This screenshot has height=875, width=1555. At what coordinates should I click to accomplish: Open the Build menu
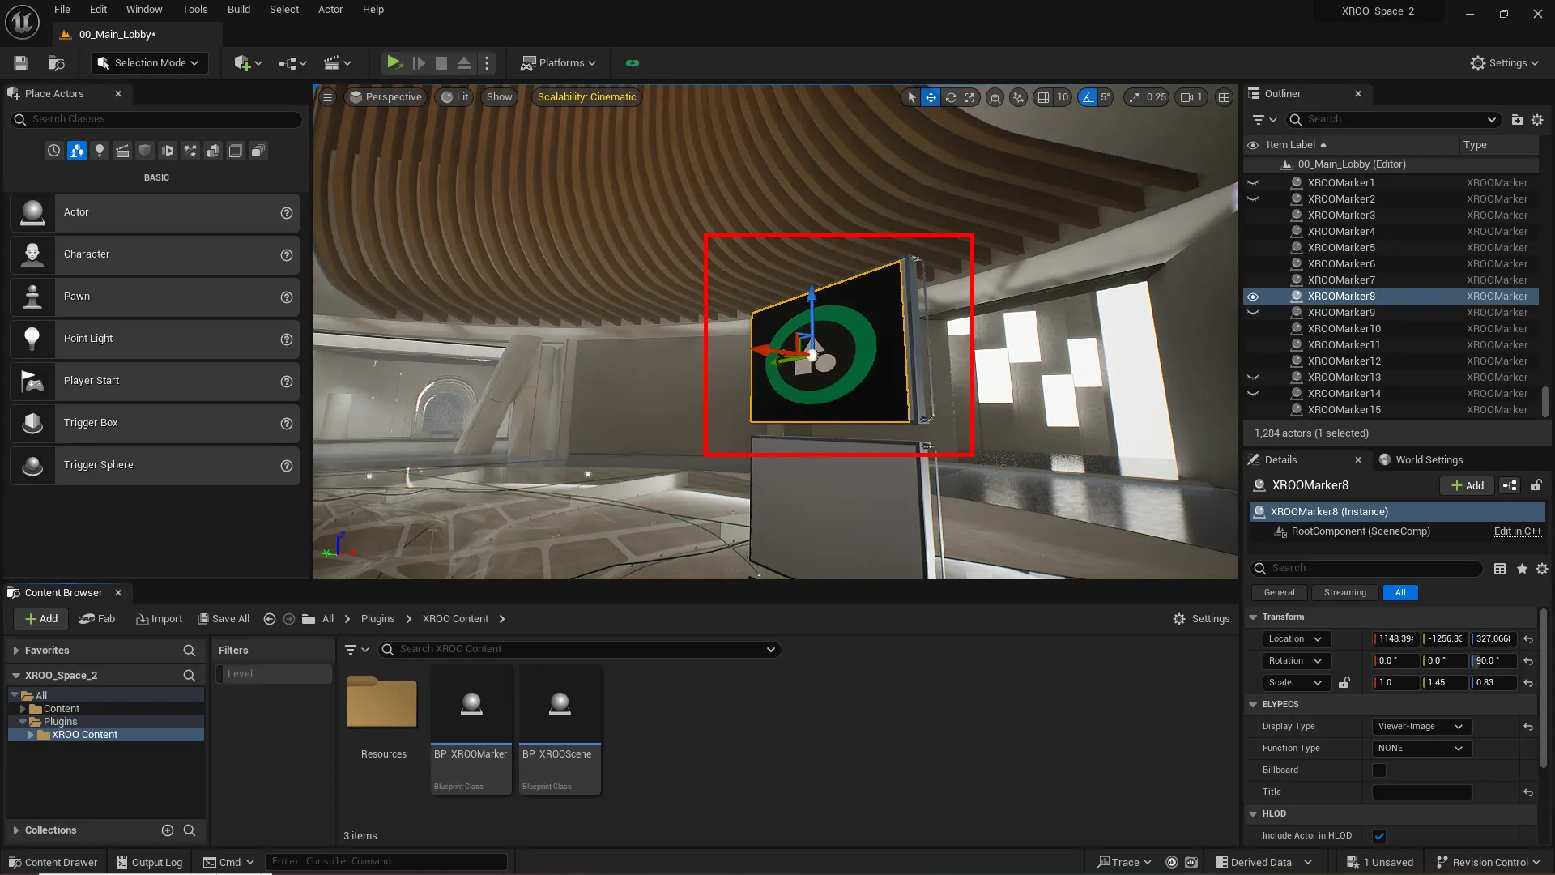click(238, 10)
